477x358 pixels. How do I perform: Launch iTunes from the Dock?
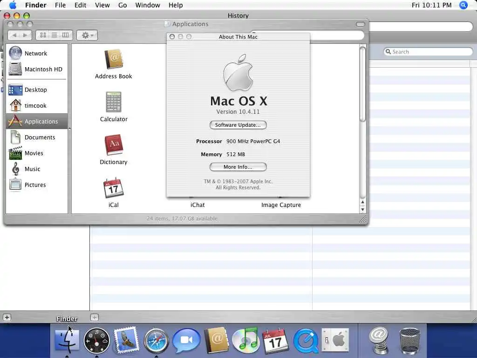(246, 340)
